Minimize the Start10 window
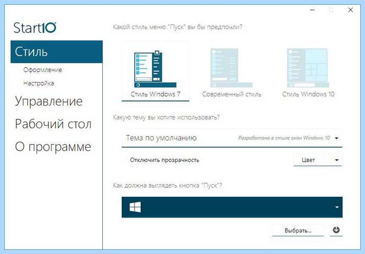Image resolution: width=365 pixels, height=254 pixels. click(x=313, y=10)
